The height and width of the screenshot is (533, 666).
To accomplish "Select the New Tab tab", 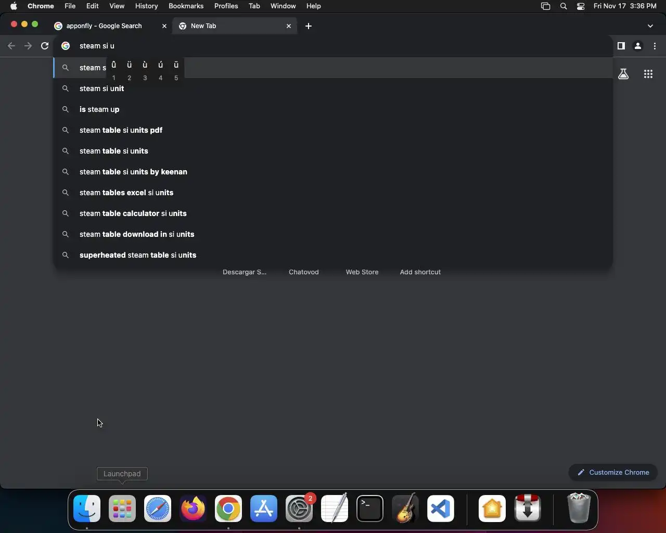I will point(235,26).
